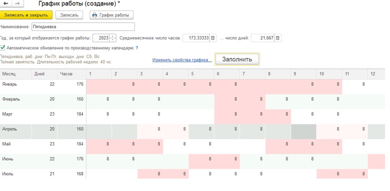
Task: Open calculator next to average monthly hours
Action: 213,38
